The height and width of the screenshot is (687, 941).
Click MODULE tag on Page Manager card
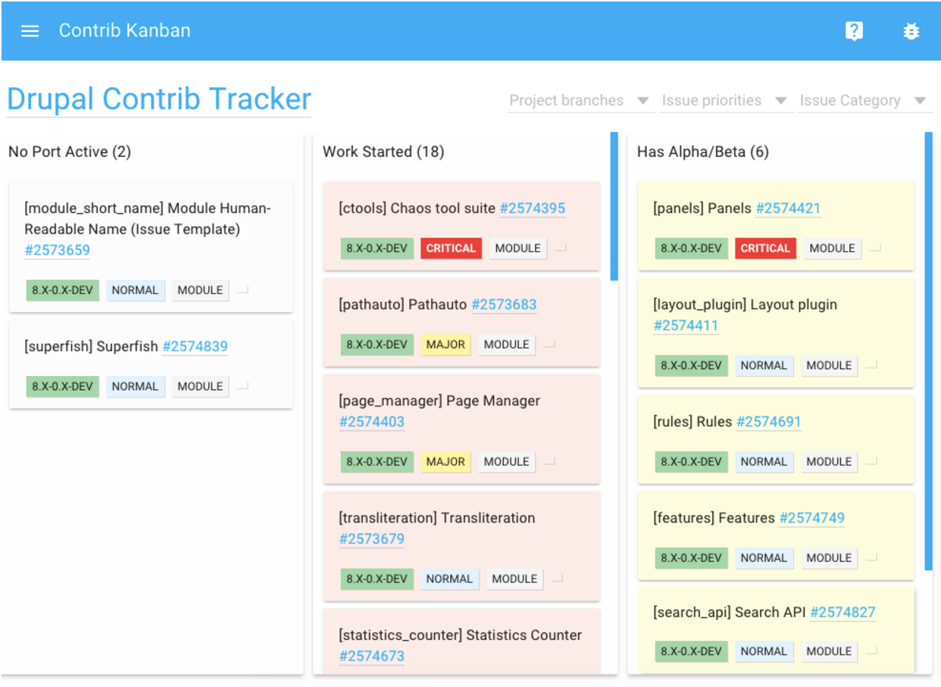click(507, 461)
